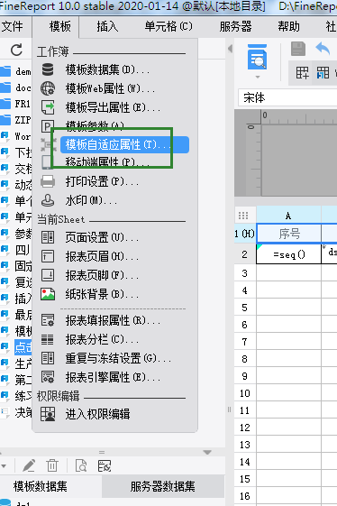Click the picture icon beside 纸张背景
This screenshot has width=337, height=506.
48,294
